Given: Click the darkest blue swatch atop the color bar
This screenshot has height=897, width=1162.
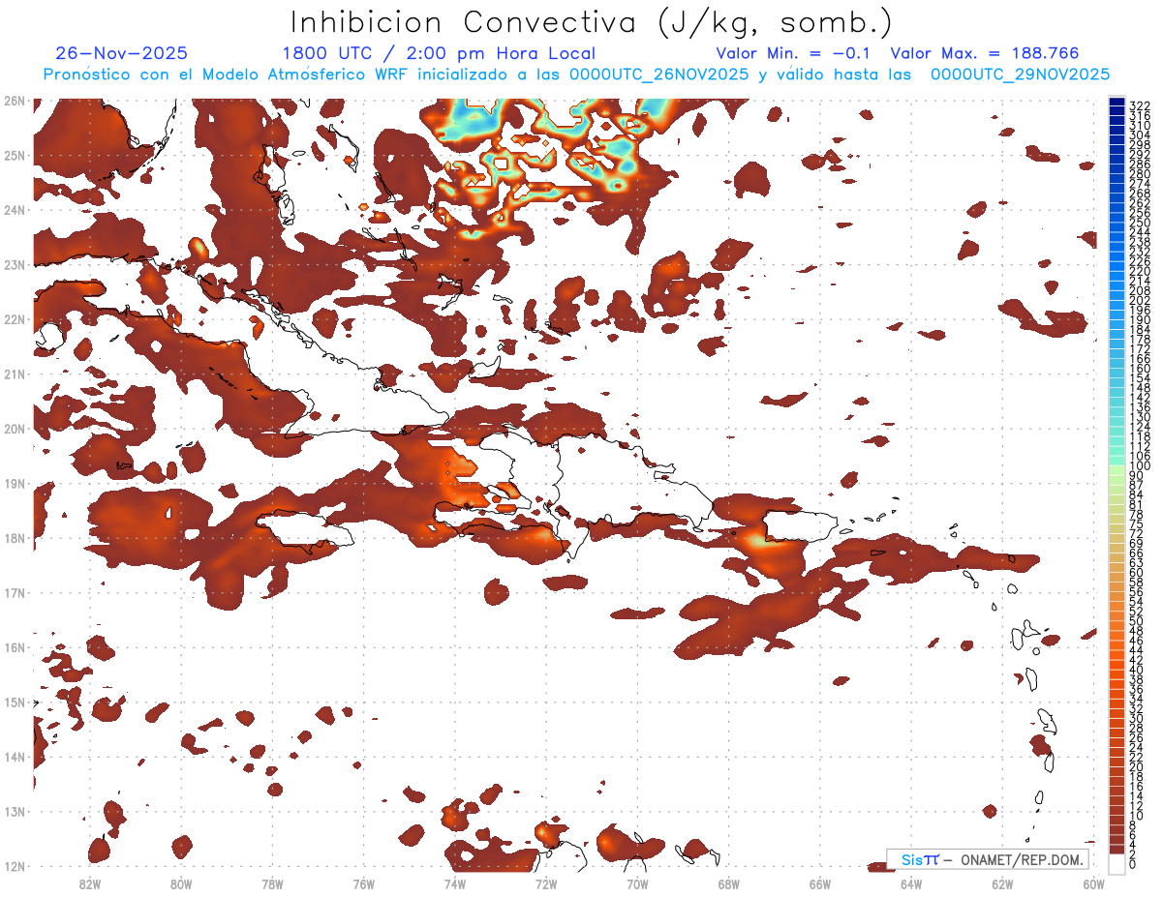Looking at the screenshot, I should pyautogui.click(x=1116, y=102).
